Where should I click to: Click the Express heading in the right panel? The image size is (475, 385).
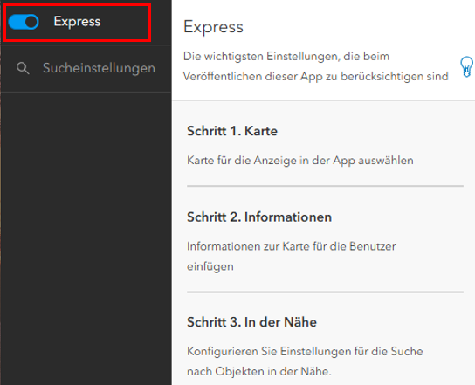point(213,27)
